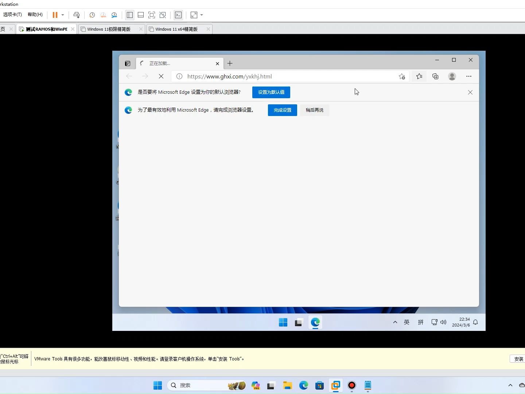Click the host 搜索 search box

pyautogui.click(x=207, y=385)
